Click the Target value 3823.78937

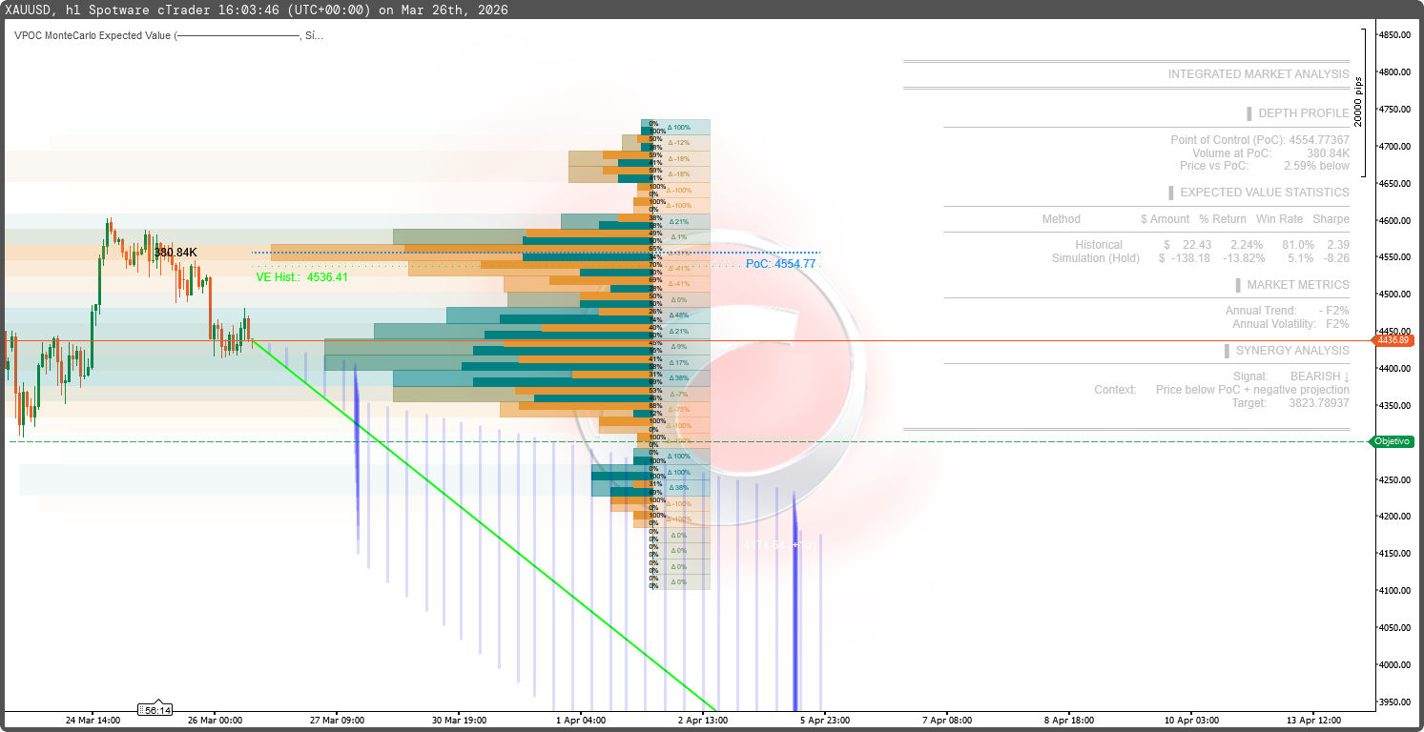1320,402
